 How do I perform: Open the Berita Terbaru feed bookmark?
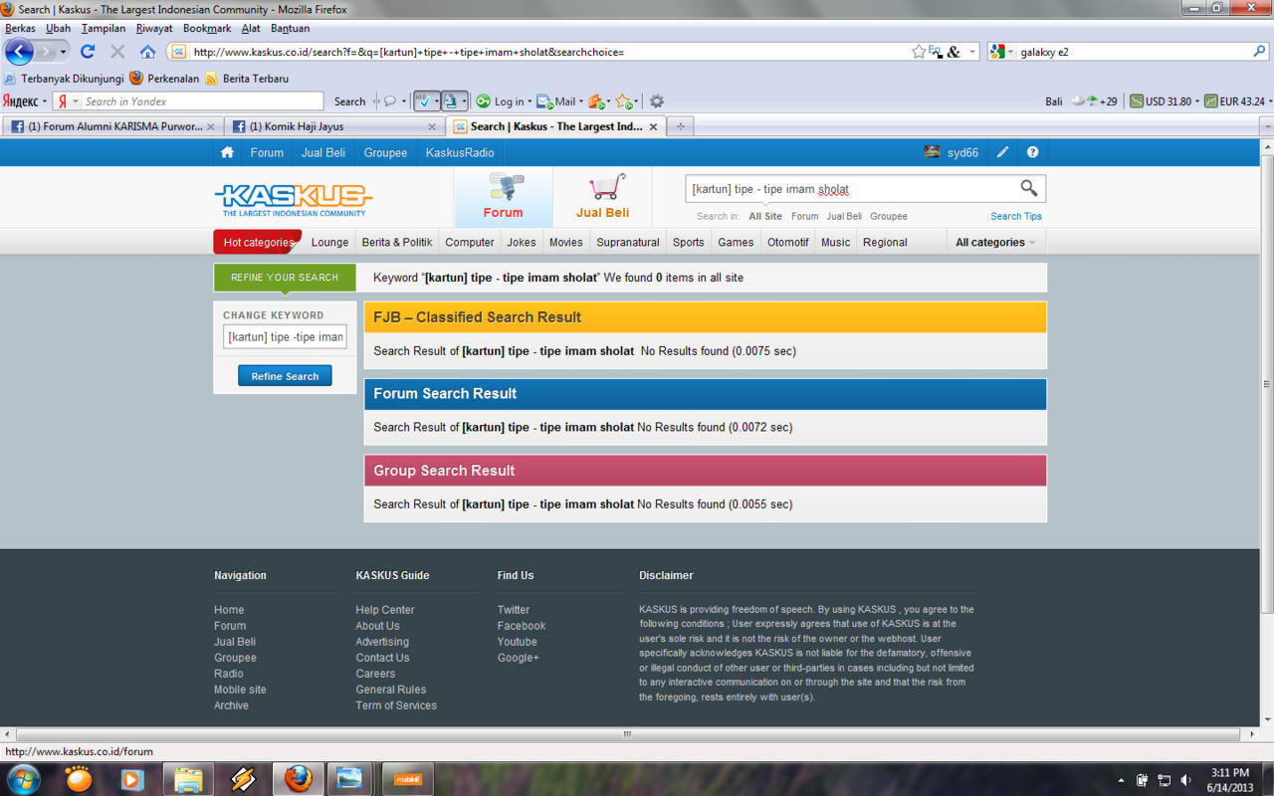point(247,79)
